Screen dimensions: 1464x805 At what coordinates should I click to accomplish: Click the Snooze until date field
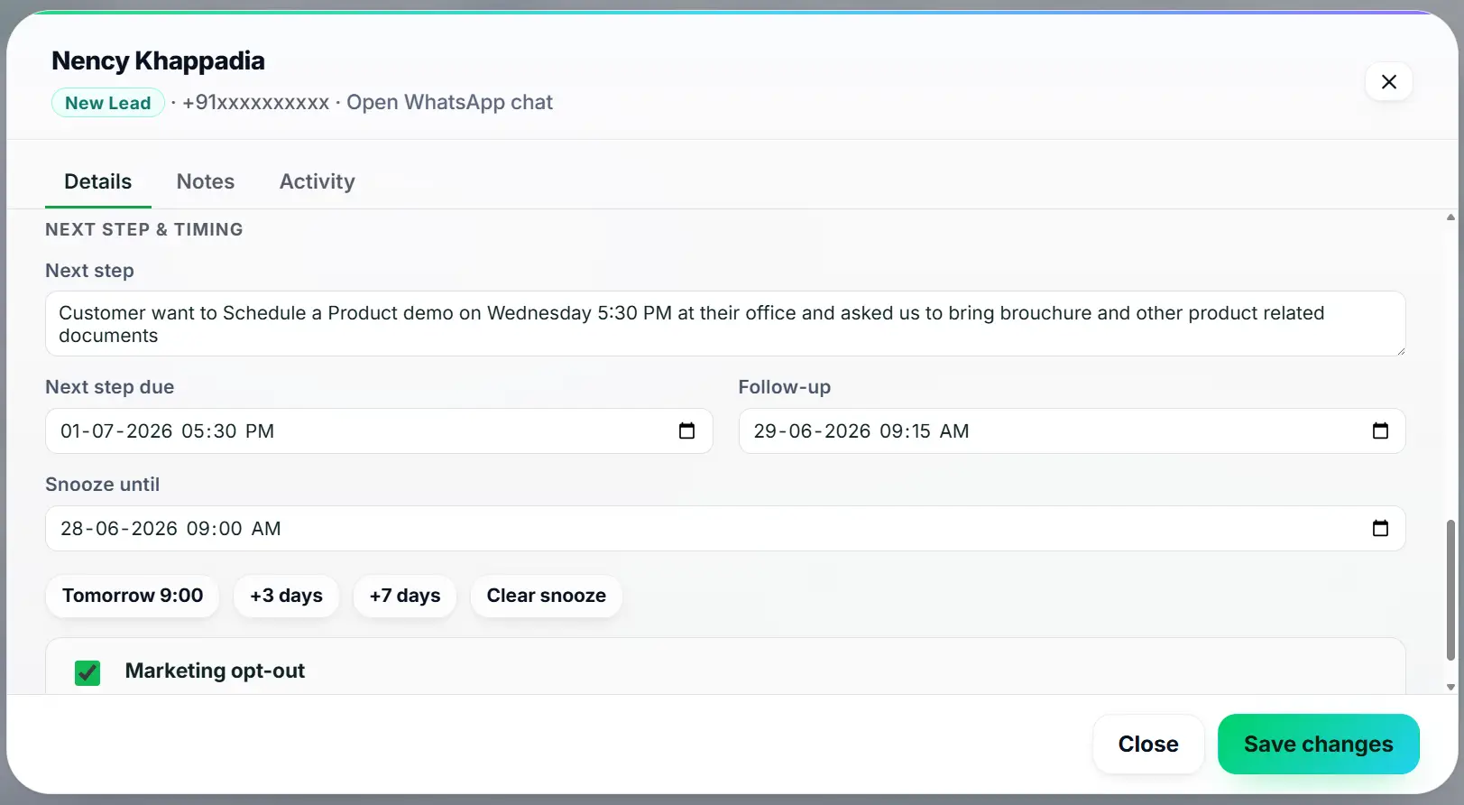(725, 528)
